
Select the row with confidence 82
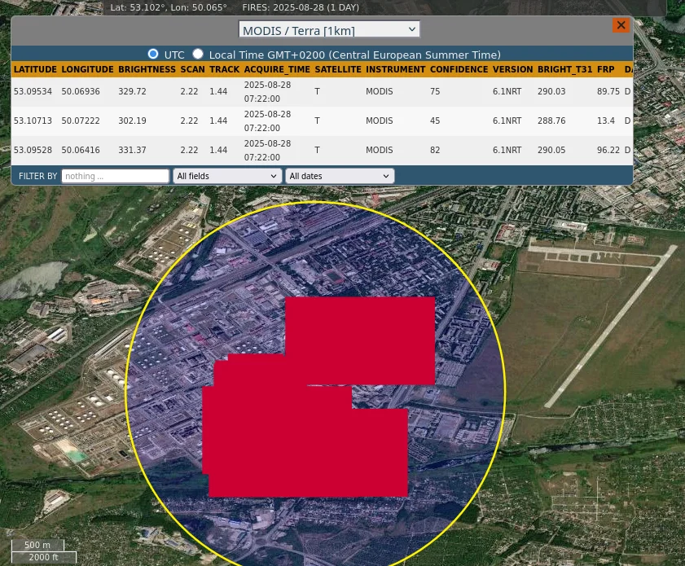435,151
